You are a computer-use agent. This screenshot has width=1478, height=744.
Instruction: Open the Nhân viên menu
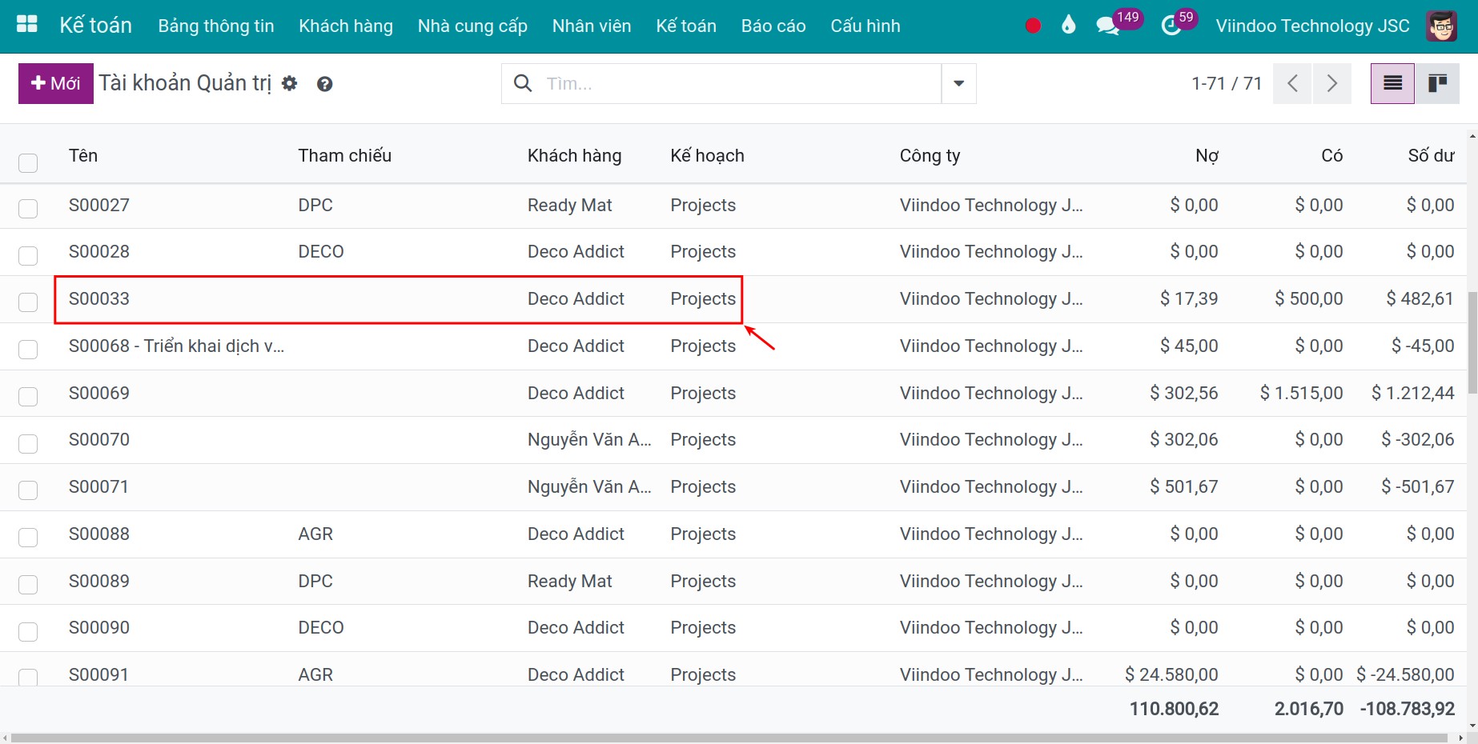pyautogui.click(x=592, y=26)
